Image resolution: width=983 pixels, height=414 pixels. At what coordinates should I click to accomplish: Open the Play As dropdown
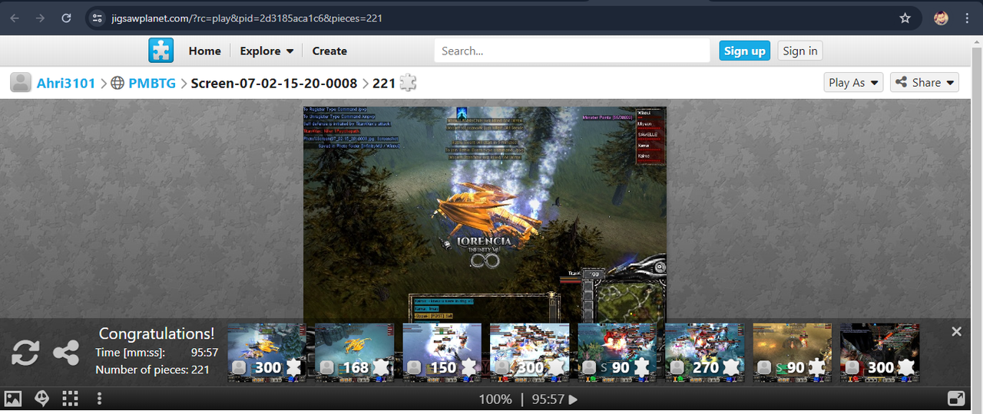[x=853, y=82]
